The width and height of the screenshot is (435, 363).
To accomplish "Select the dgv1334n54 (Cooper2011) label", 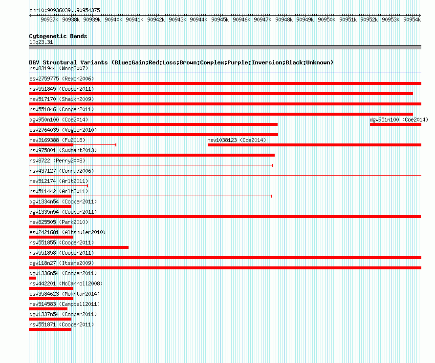I will 63,202.
